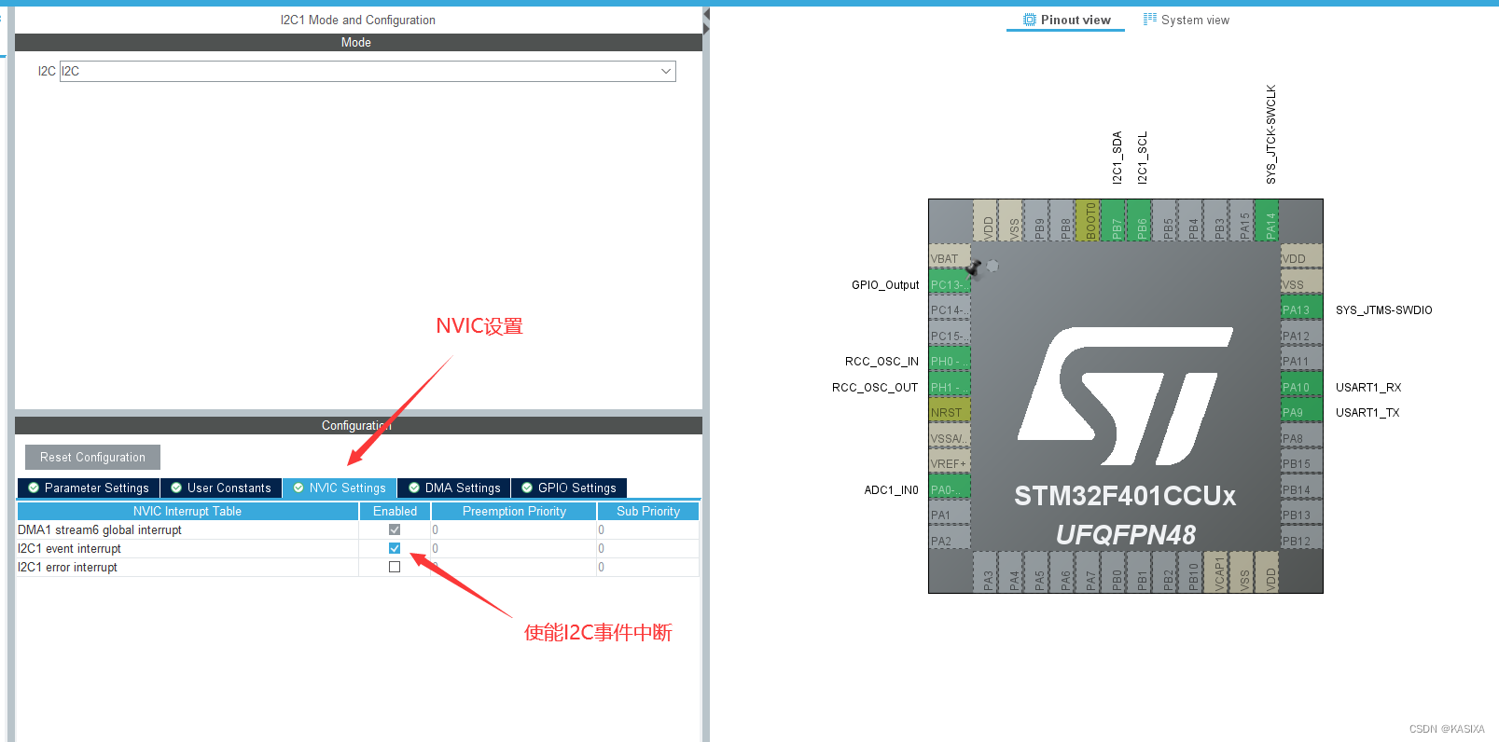Click pin PB13 on the chip
Viewport: 1499px width, 742px height.
coord(1301,515)
